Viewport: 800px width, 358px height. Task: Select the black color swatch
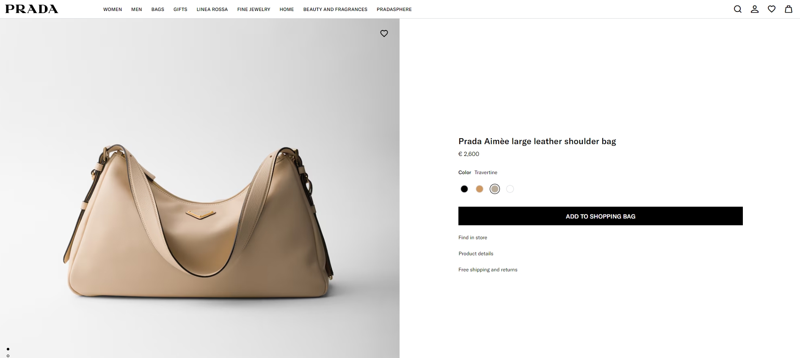coord(464,189)
